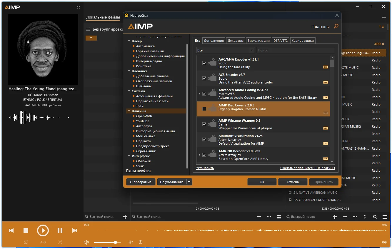Image resolution: width=392 pixels, height=249 pixels.
Task: Disable the AlbumArt Visualization plugin checkbox
Action: tap(204, 140)
